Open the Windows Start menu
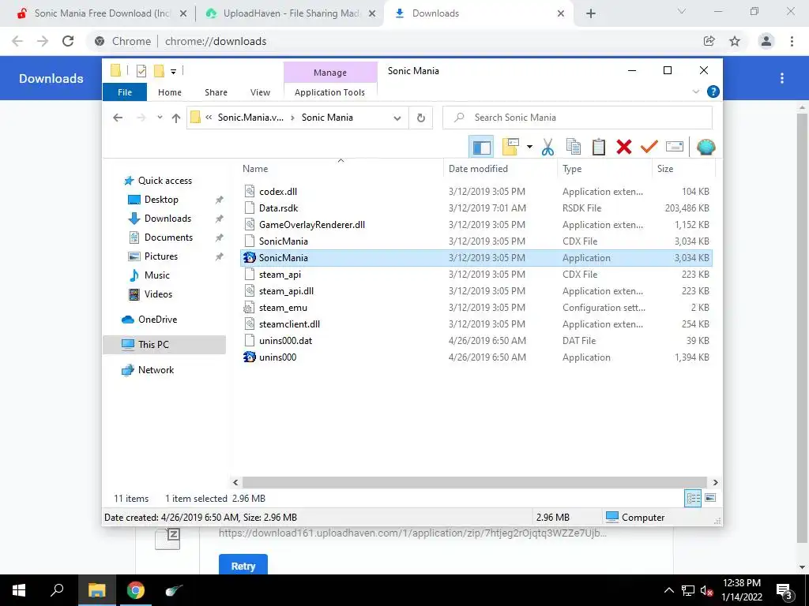 pyautogui.click(x=19, y=590)
